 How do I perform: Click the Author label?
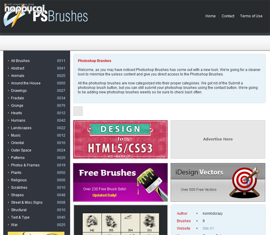(182, 213)
